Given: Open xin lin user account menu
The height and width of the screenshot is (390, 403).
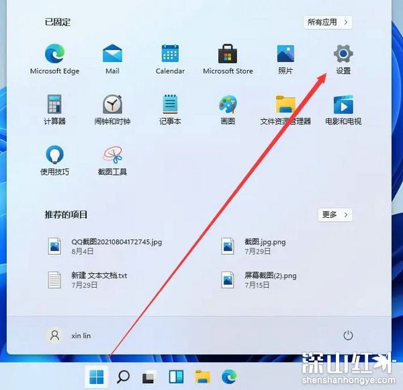Looking at the screenshot, I should click(x=69, y=336).
